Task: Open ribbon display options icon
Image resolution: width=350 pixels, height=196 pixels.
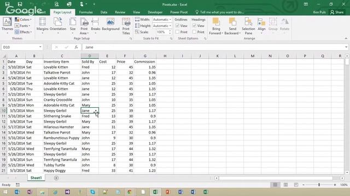Action: 306,4
